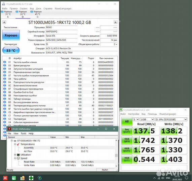The height and width of the screenshot is (181, 192).
Task: Show hidden tray icons chevron
Action: tap(154, 178)
